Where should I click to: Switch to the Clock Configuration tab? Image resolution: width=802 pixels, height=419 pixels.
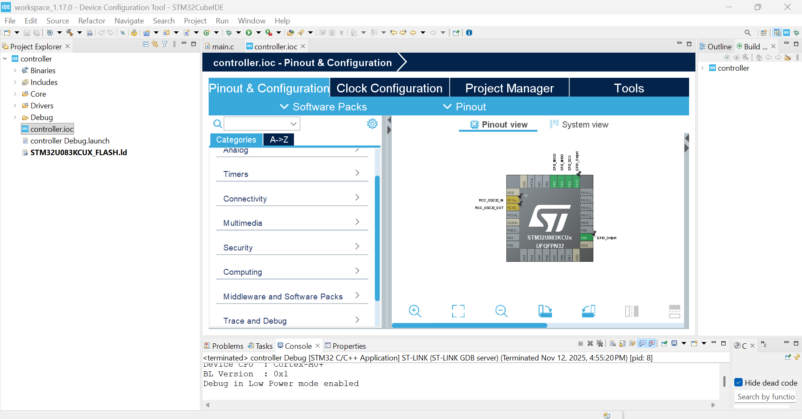[389, 88]
